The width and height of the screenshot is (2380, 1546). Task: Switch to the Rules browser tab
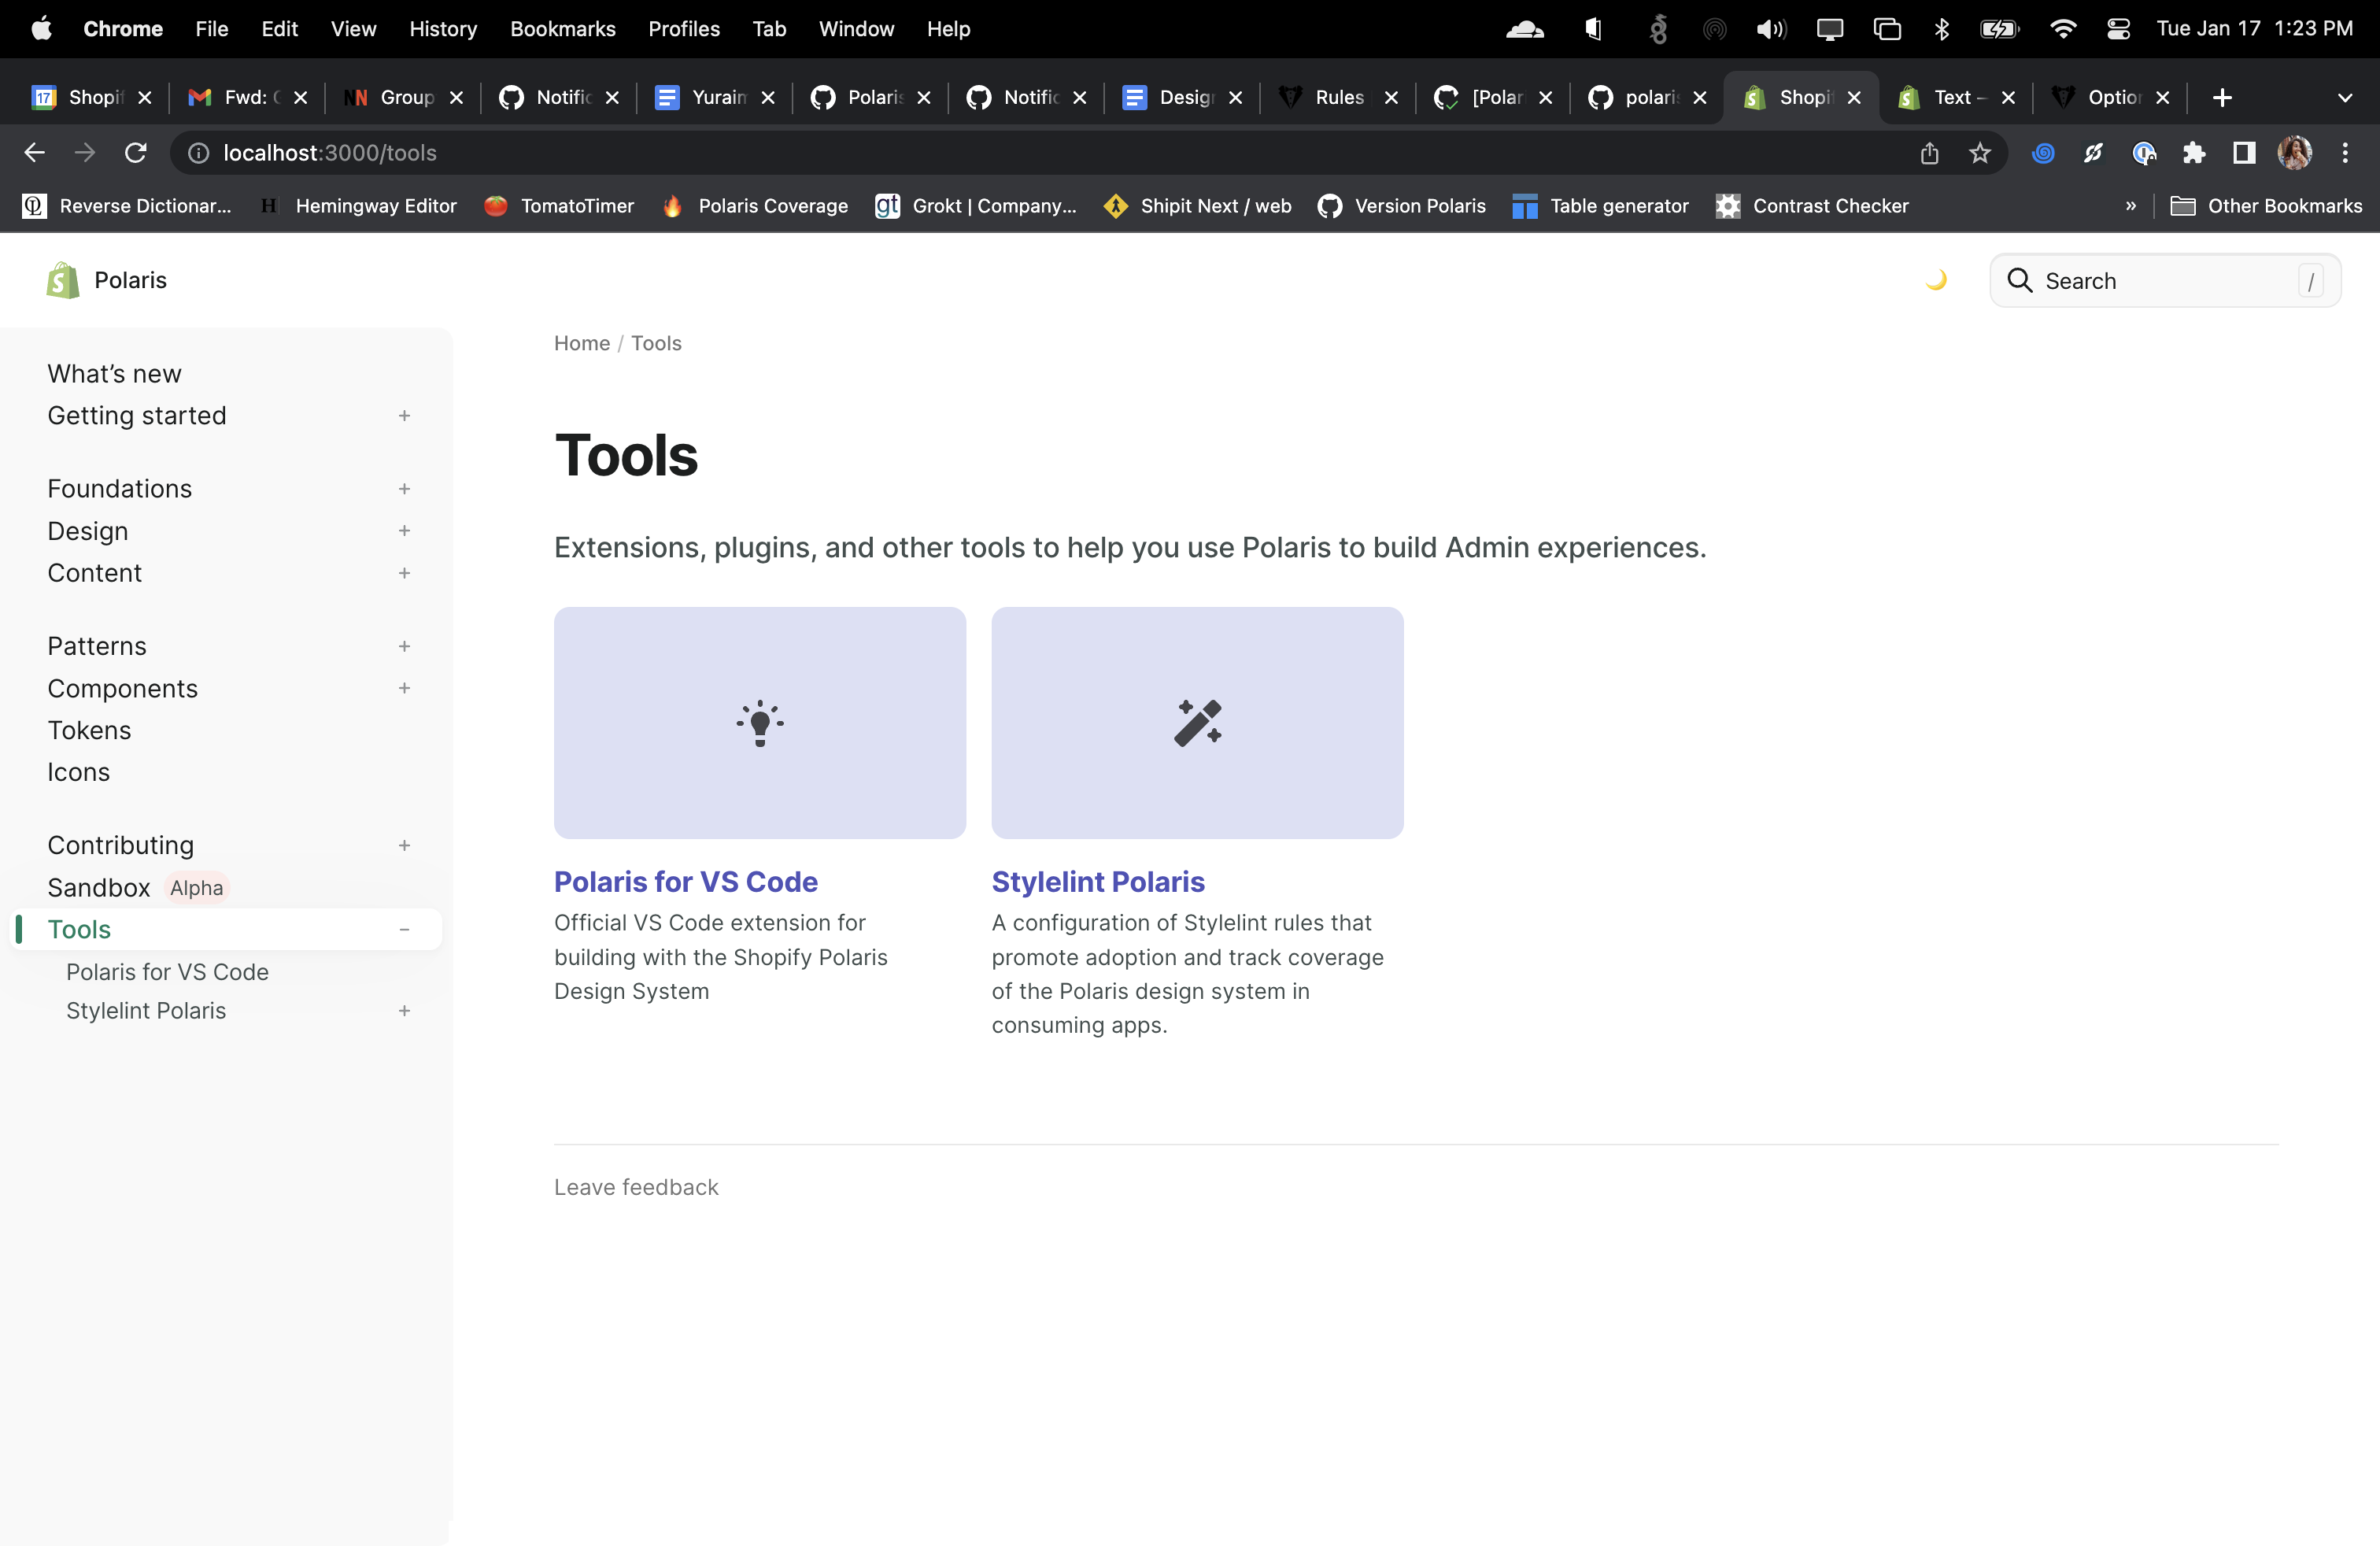(x=1338, y=97)
